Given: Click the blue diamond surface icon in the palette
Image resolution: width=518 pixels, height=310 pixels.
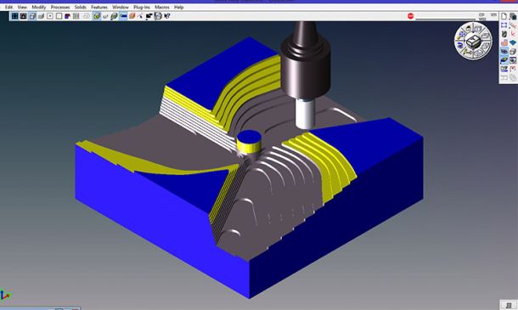Looking at the screenshot, I should (512, 42).
